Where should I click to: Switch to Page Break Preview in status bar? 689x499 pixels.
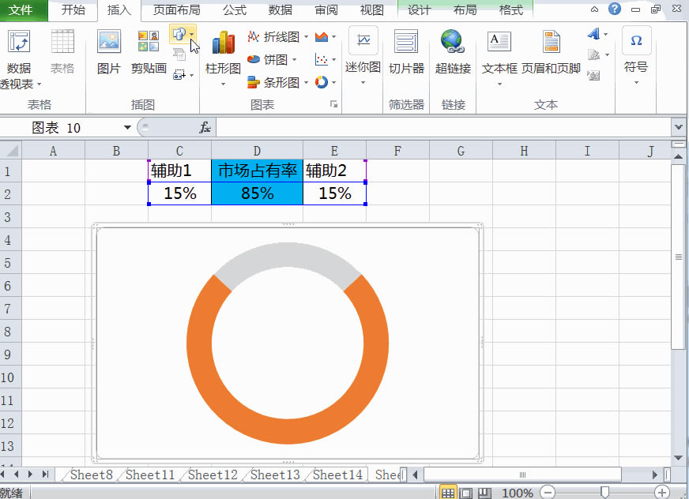coord(484,493)
